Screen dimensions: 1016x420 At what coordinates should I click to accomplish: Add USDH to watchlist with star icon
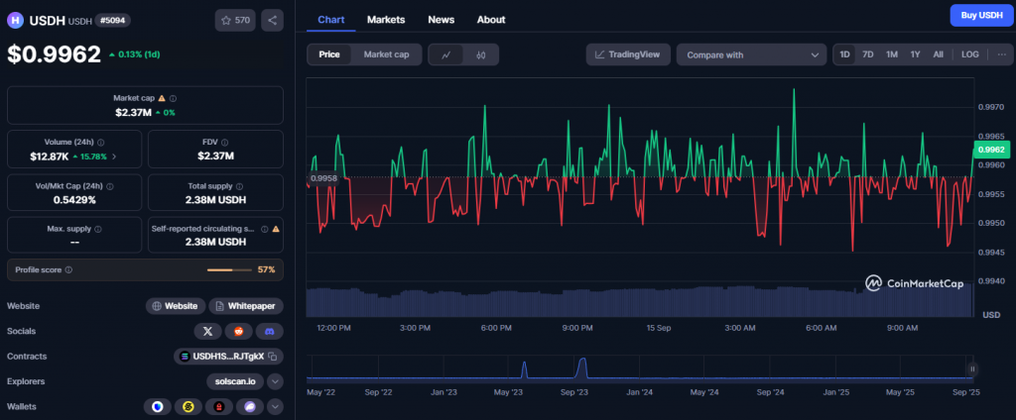point(235,20)
